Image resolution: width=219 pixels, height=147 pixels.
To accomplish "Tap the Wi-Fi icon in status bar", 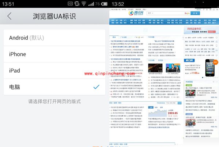I will [84, 4].
